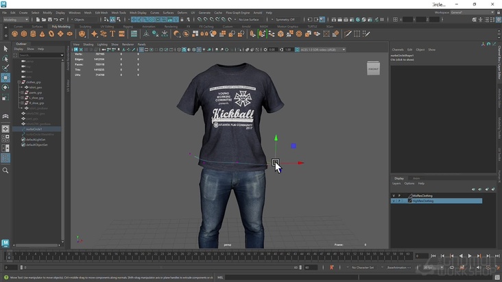This screenshot has height=282, width=502.
Task: Toggle the four-pane layout button in toolbox
Action: coord(5,138)
